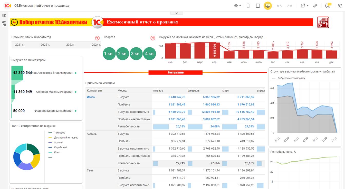The image size is (345, 189).
Task: Open the wavy lines menu icon
Action: pyautogui.click(x=340, y=6)
